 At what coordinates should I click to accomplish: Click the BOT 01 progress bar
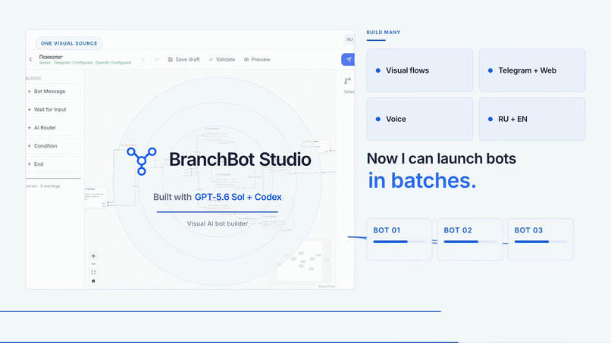pyautogui.click(x=399, y=242)
